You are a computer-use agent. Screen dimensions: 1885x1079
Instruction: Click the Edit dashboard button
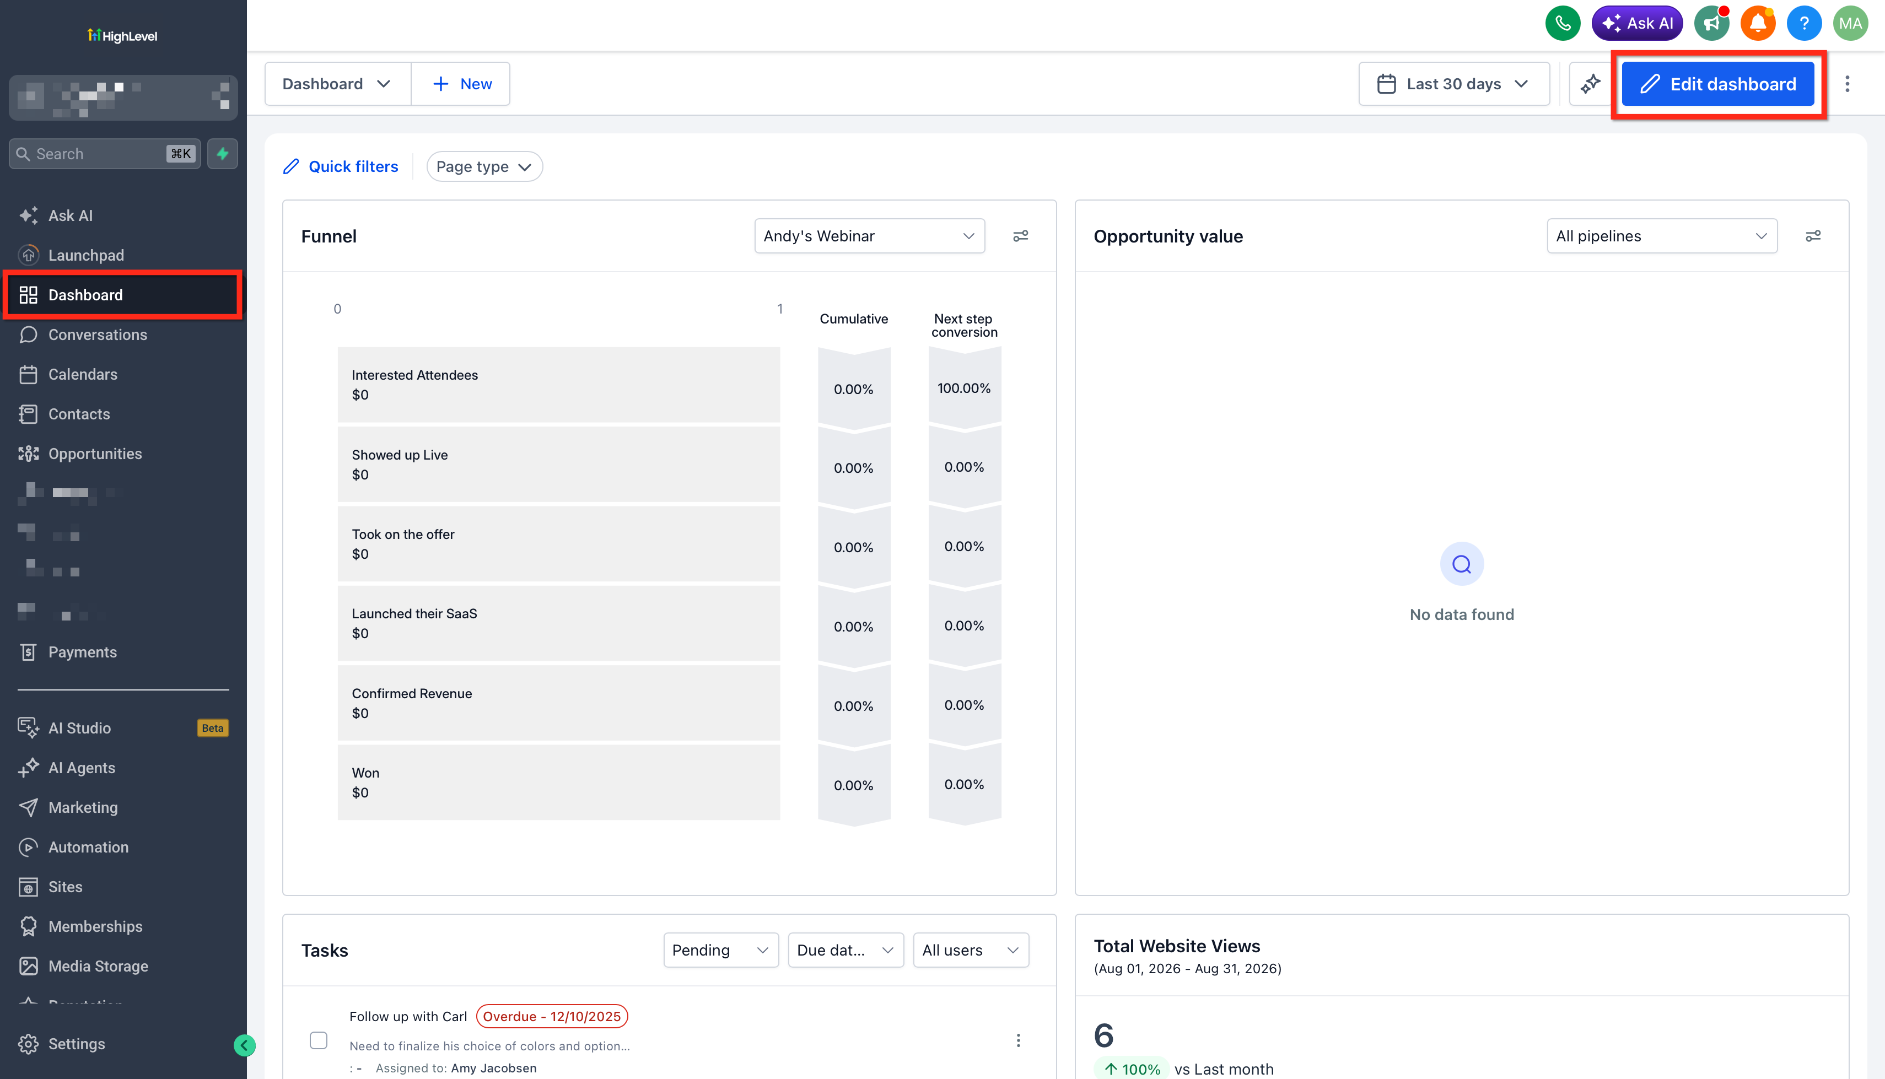click(x=1717, y=84)
